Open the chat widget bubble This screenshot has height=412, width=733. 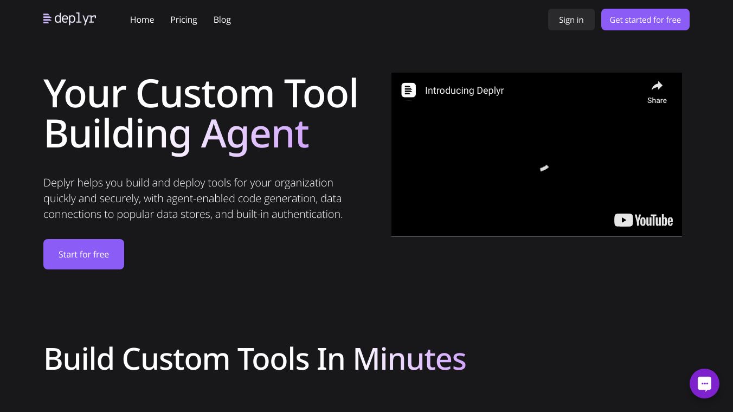(704, 383)
